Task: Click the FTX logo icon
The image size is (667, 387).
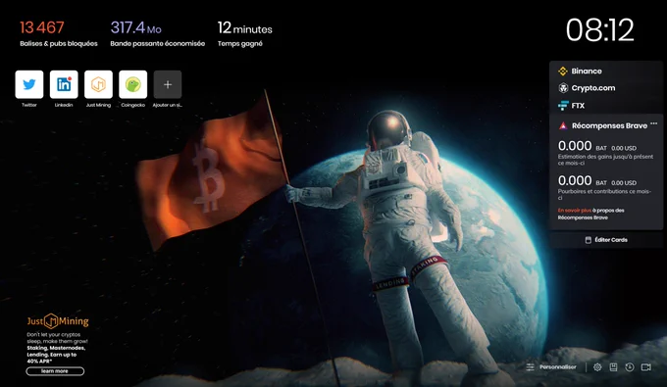Action: tap(563, 106)
